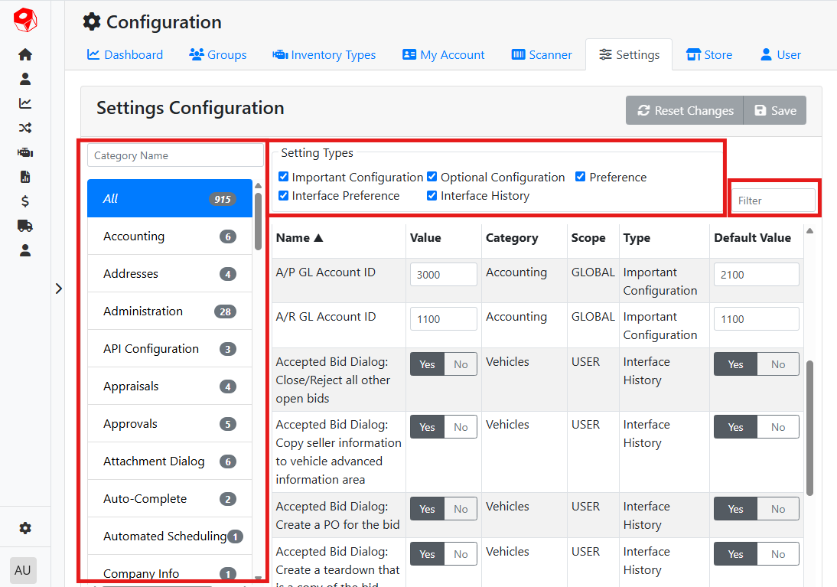Screen dimensions: 837x587
Task: Uncheck the Important Configuration checkbox
Action: 284,177
